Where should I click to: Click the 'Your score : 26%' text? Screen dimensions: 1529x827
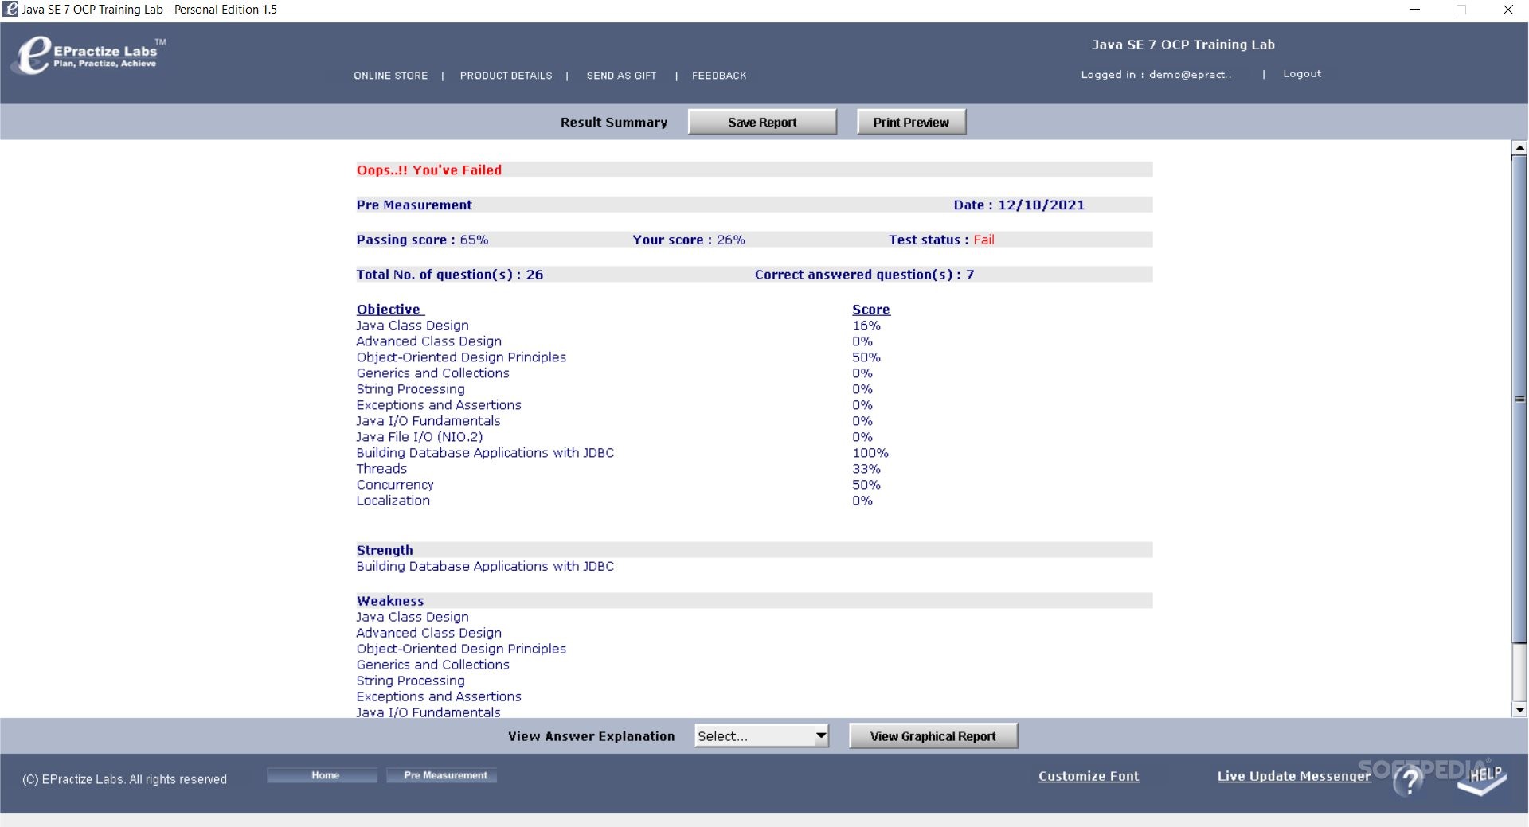pos(689,240)
